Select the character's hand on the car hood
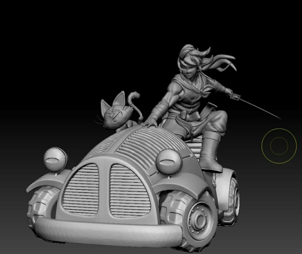 pyautogui.click(x=150, y=123)
